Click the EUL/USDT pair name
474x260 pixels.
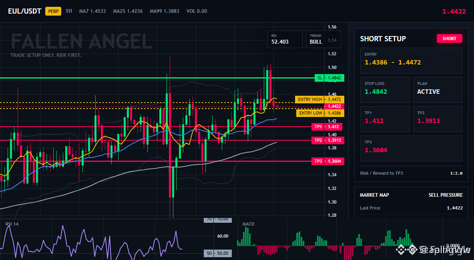pos(24,11)
